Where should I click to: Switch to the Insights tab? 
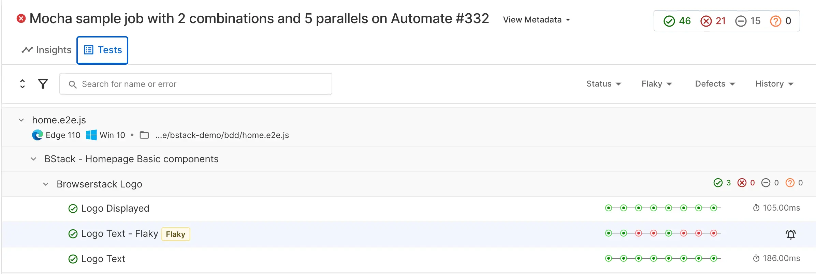[47, 50]
